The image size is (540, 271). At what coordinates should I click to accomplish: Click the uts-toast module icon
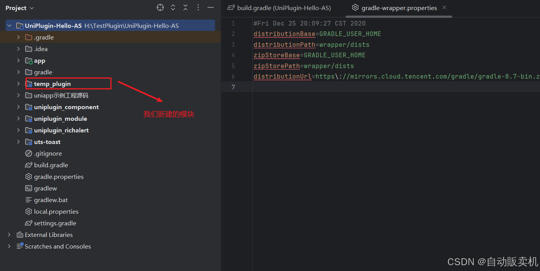click(29, 142)
